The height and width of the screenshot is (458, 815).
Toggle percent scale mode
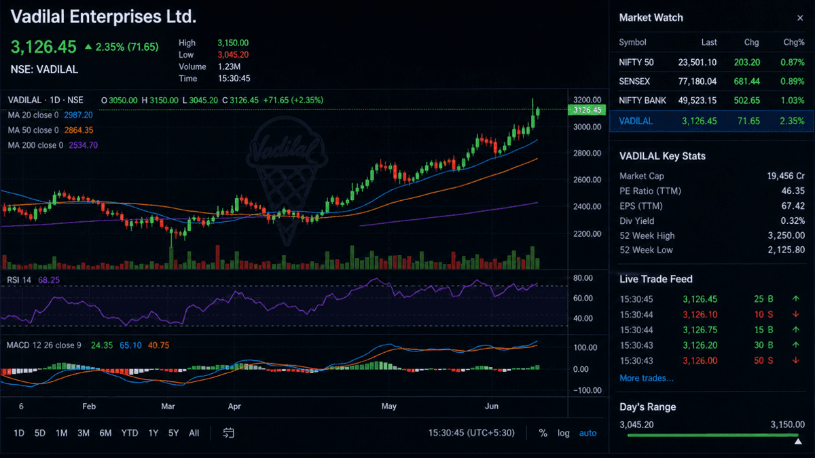[x=543, y=433]
